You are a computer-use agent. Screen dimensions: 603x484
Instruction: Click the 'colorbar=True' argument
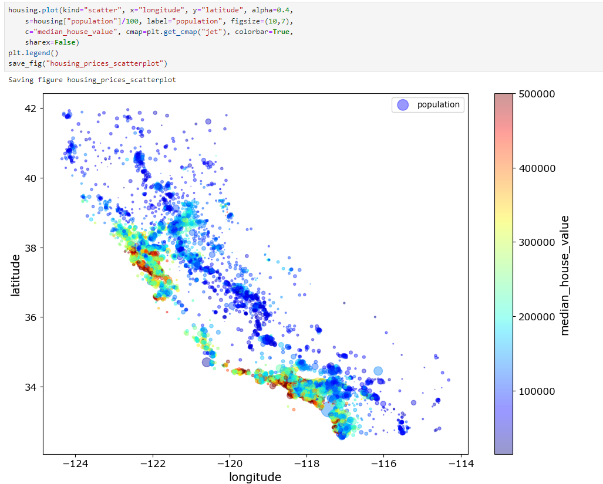pos(262,32)
